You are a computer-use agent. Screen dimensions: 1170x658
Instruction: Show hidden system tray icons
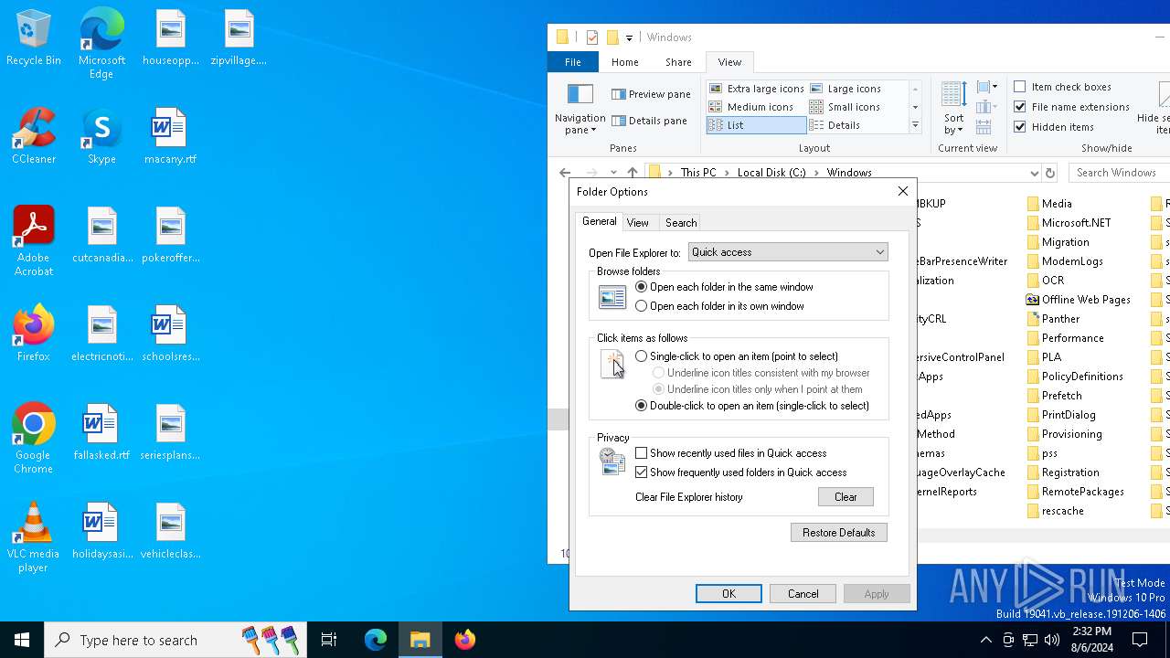coord(985,640)
